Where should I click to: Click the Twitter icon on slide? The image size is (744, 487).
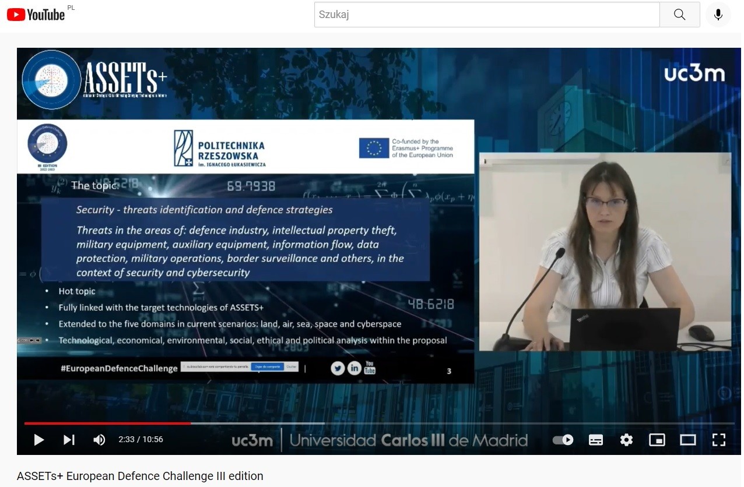tap(338, 368)
